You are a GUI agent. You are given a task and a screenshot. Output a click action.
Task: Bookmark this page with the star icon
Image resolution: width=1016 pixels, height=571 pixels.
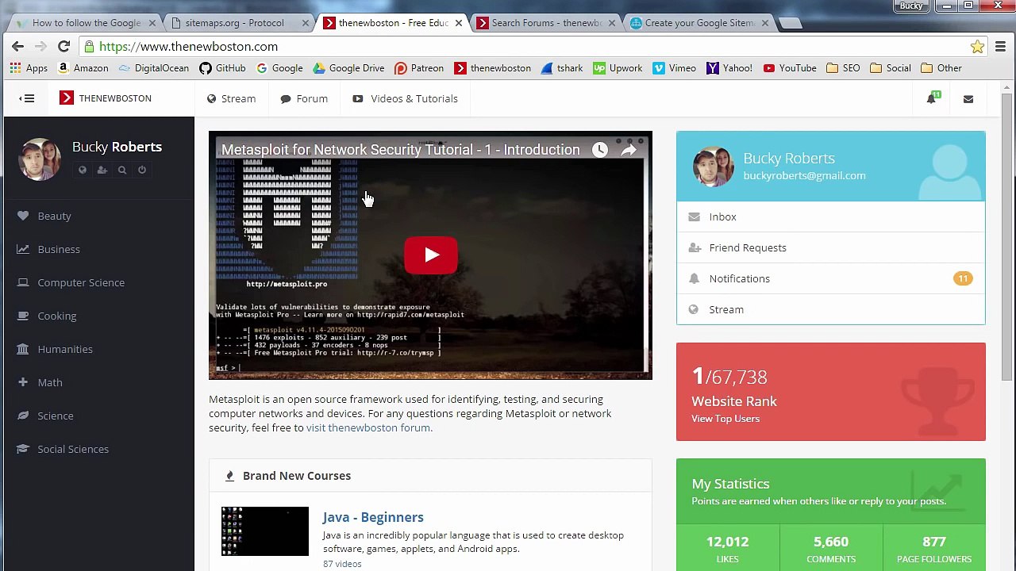click(x=977, y=47)
